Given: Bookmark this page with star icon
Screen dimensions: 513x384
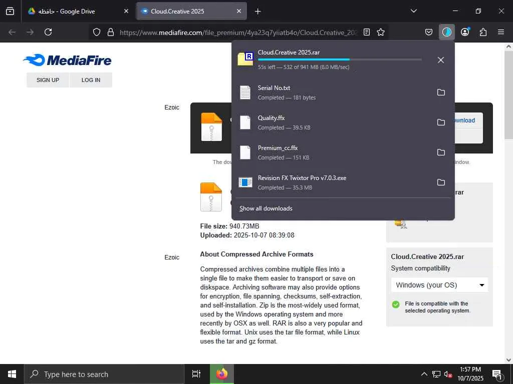Looking at the screenshot, I should click(x=381, y=32).
